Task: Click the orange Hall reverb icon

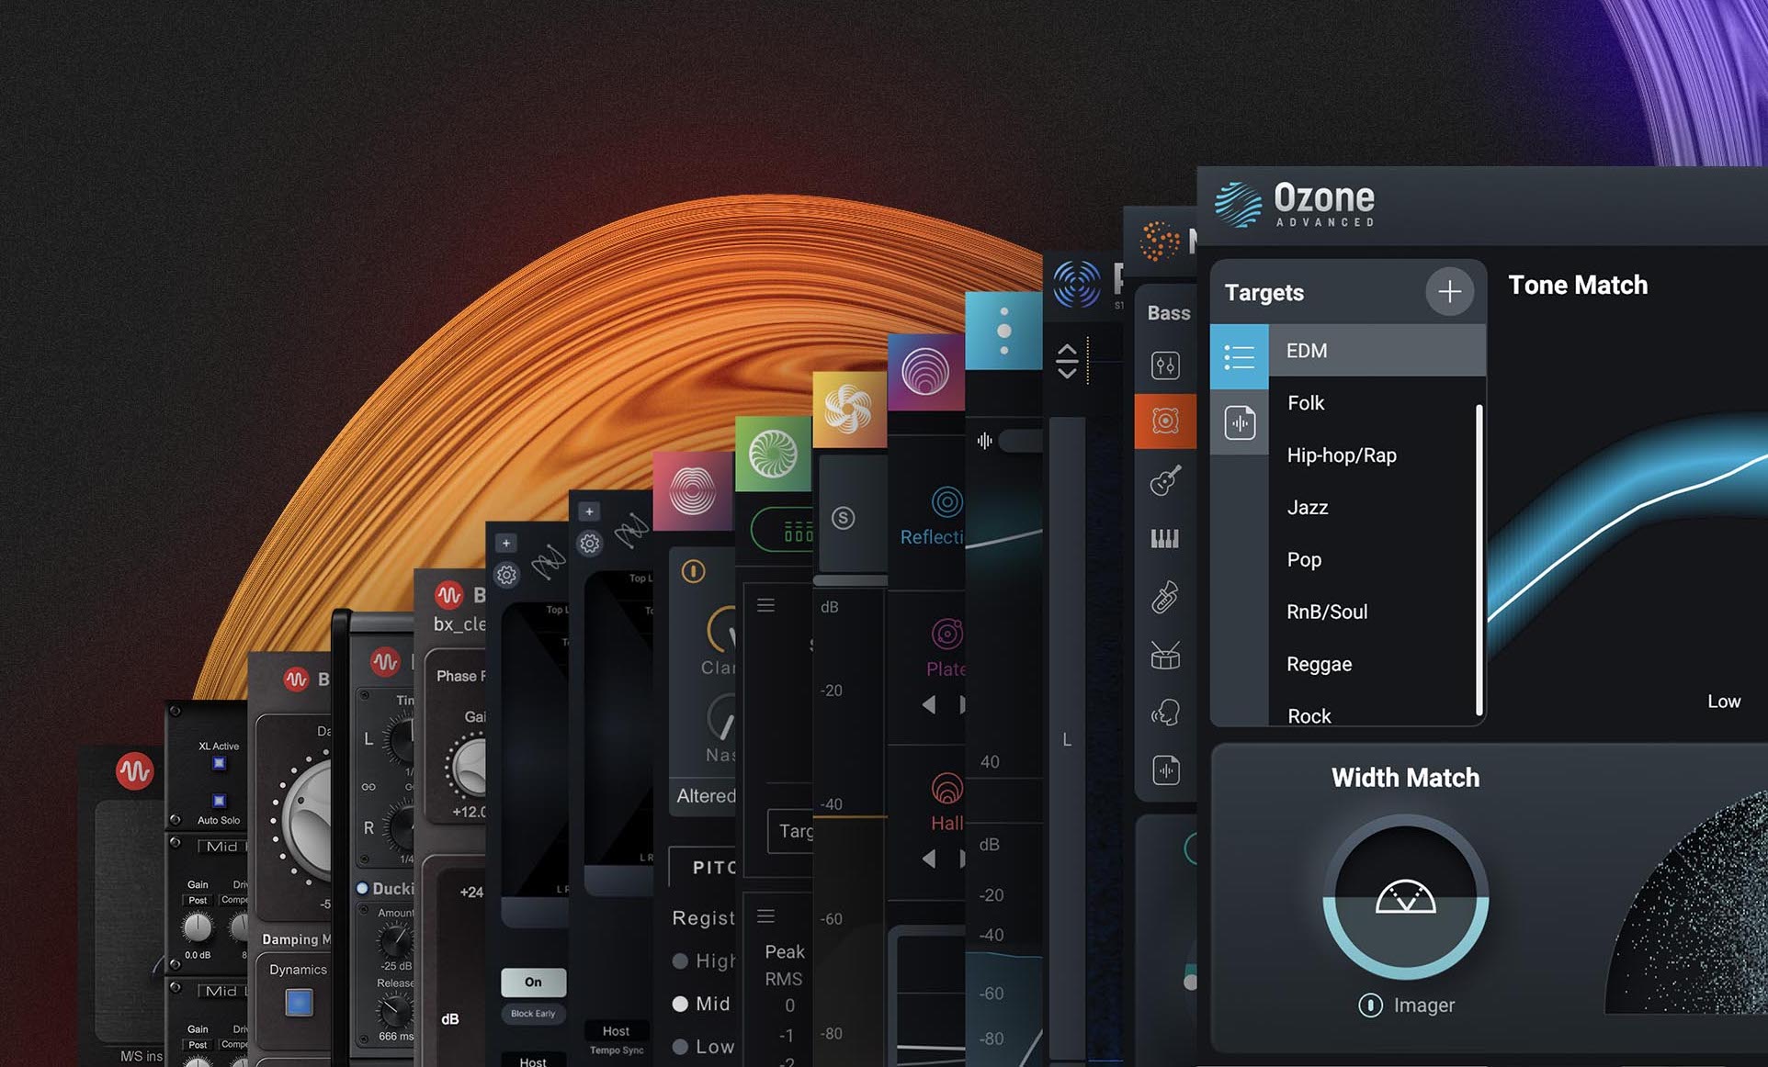Action: point(946,789)
